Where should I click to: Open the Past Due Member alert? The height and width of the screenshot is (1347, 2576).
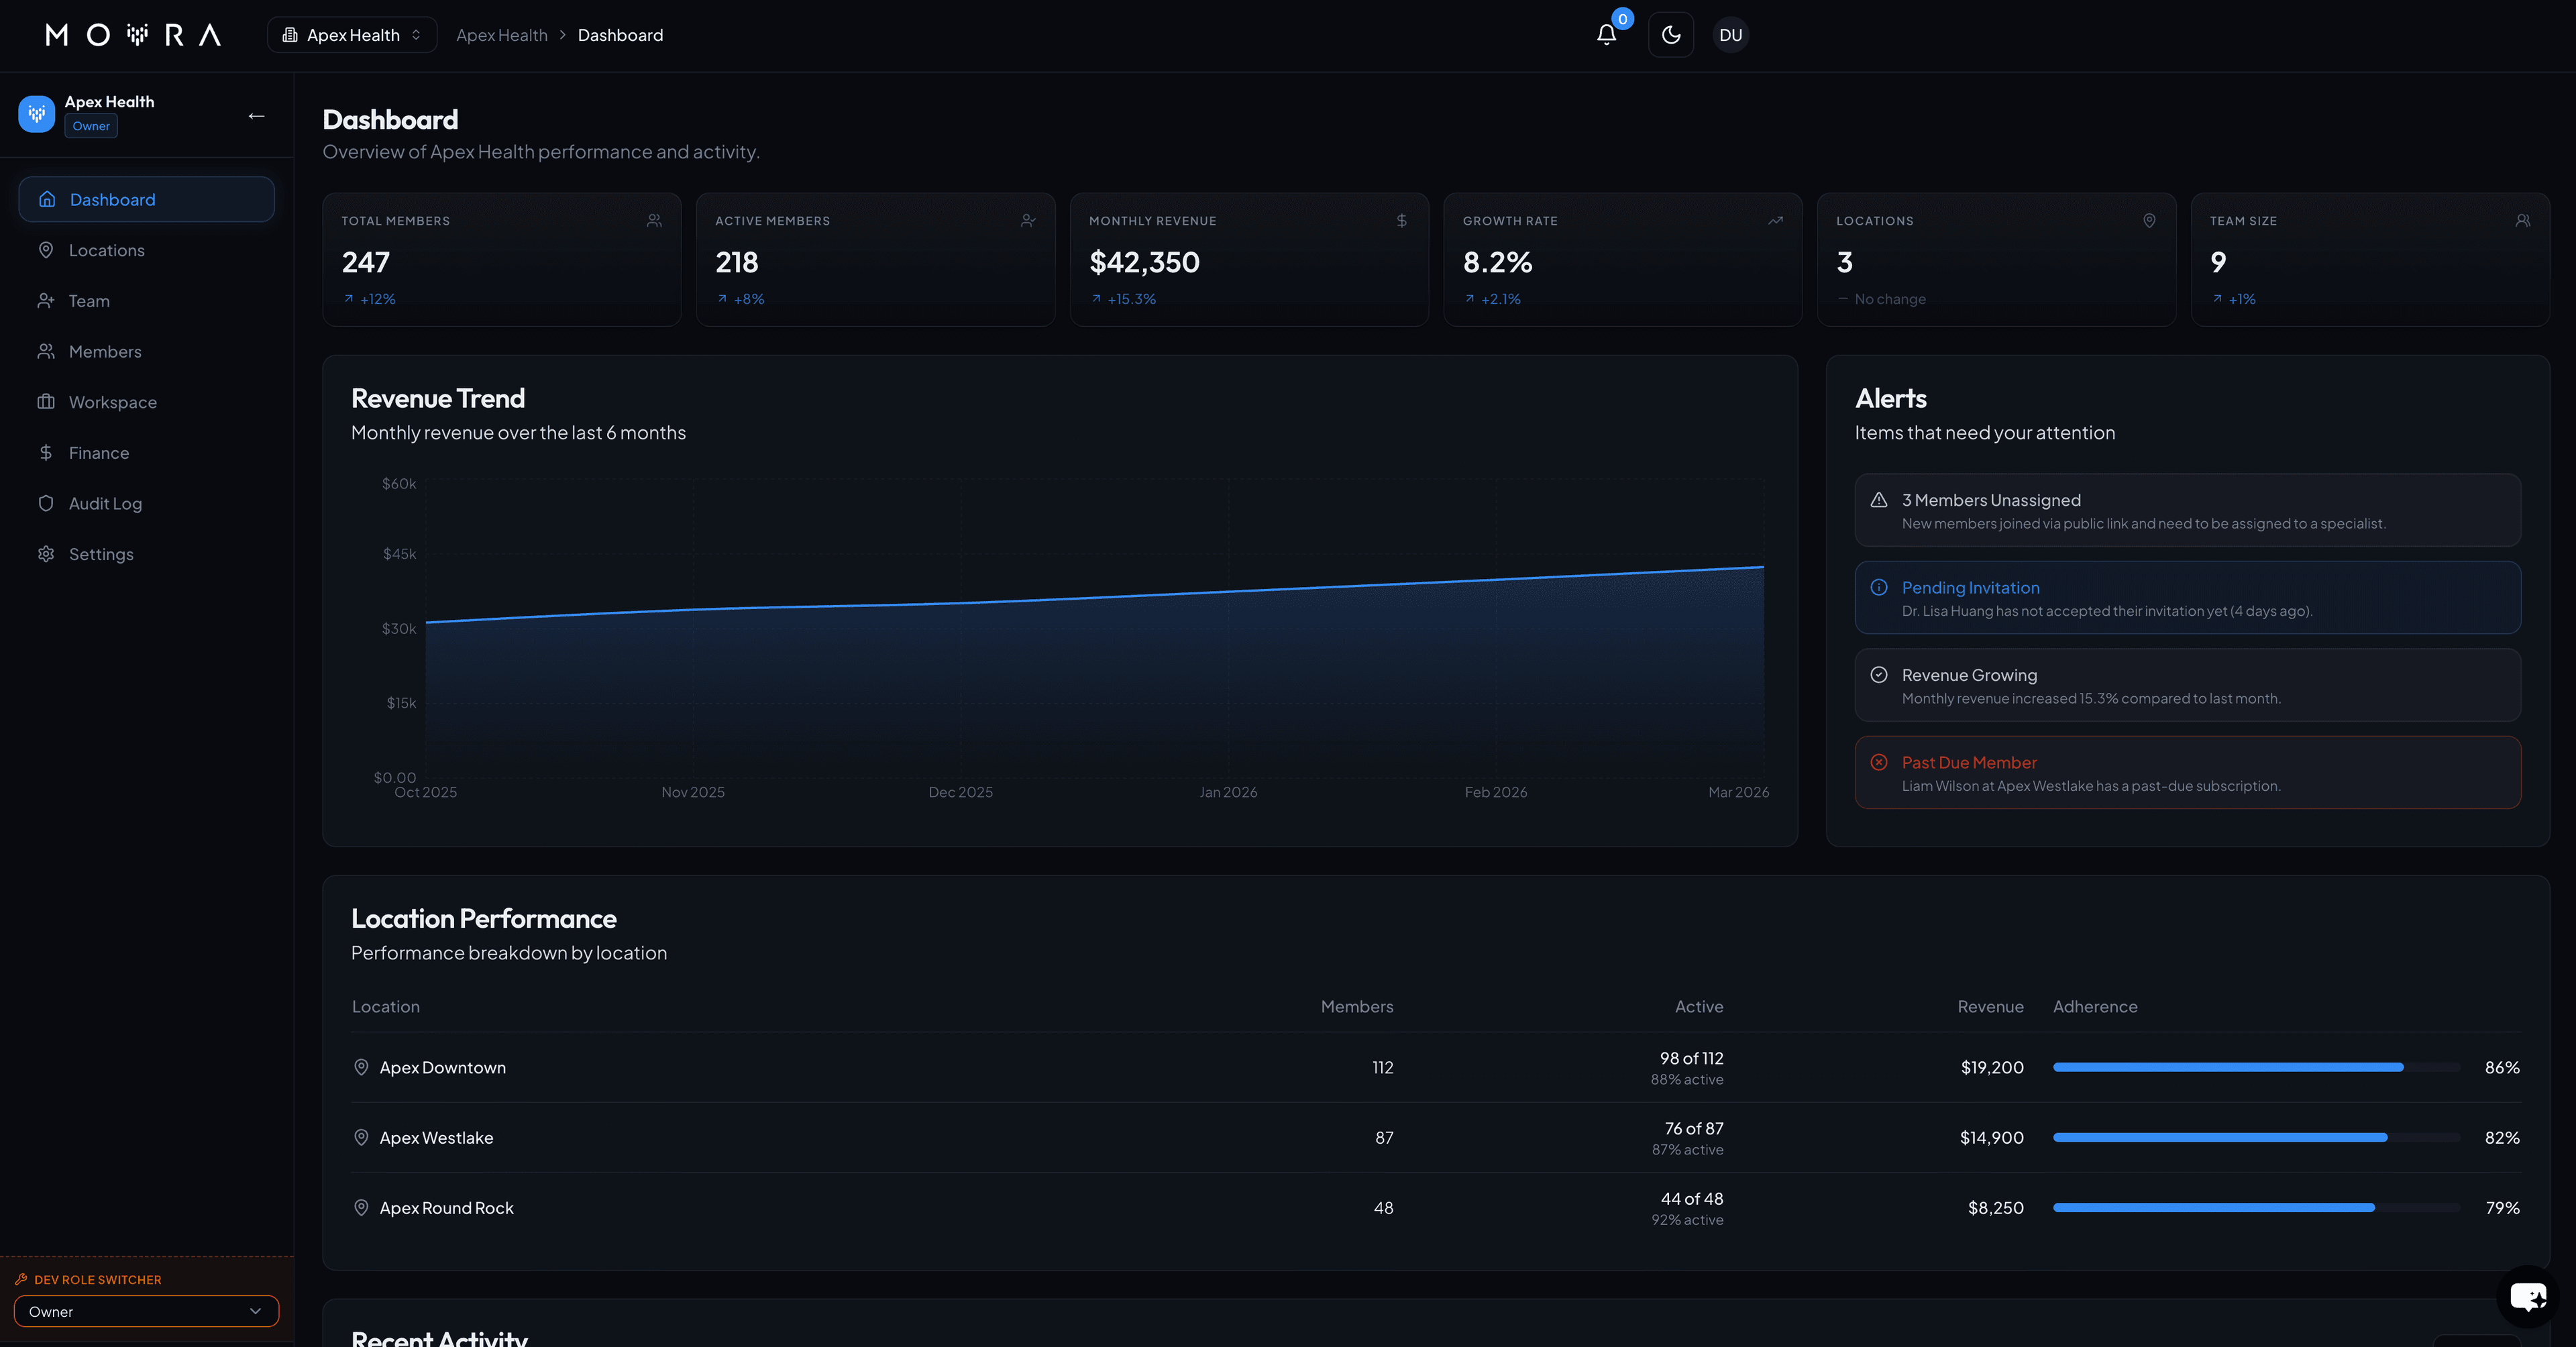(x=2187, y=773)
